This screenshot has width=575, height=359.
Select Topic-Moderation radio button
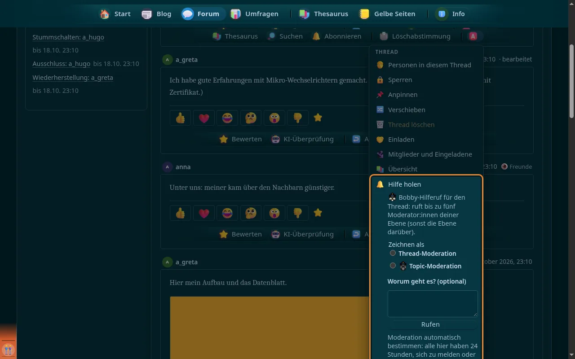pos(393,266)
